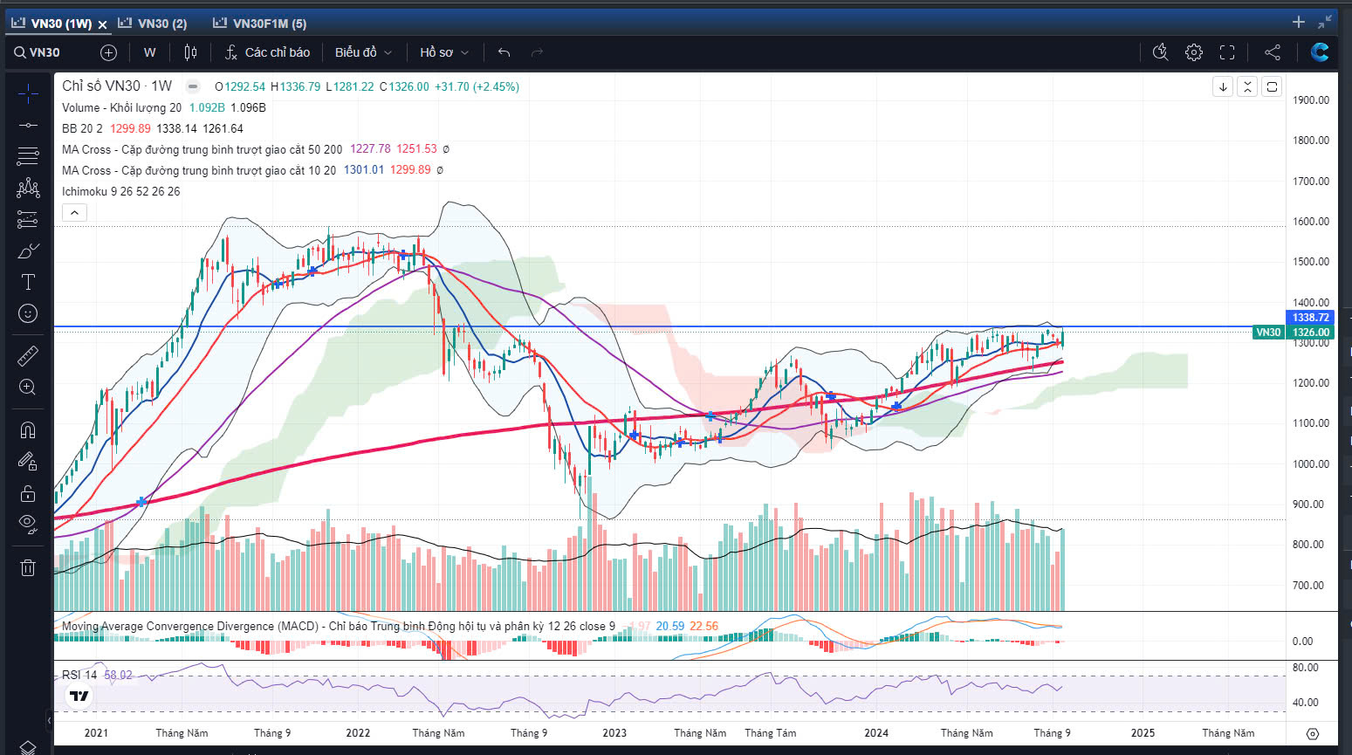The height and width of the screenshot is (755, 1352).
Task: Open the Các chỉ báo indicators menu
Action: click(x=267, y=52)
